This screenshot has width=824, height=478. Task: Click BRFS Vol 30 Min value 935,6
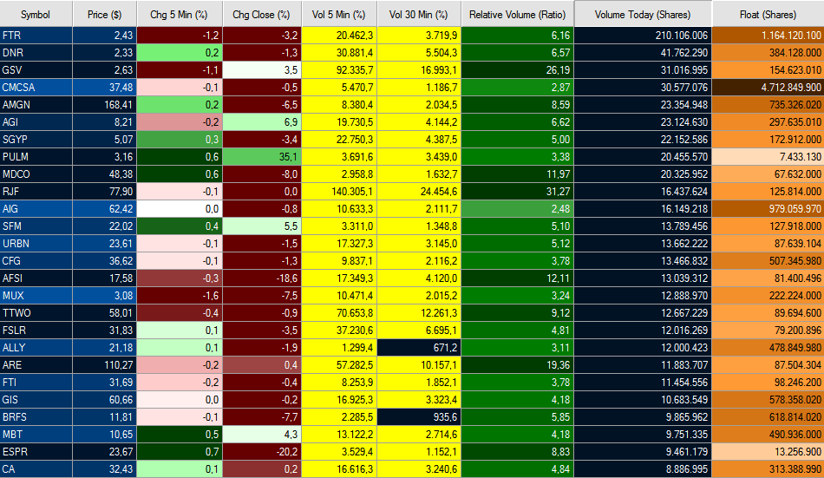tap(419, 417)
